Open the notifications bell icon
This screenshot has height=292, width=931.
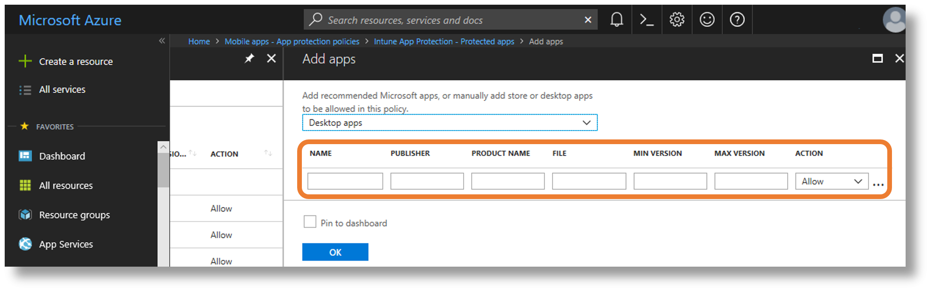pyautogui.click(x=616, y=20)
